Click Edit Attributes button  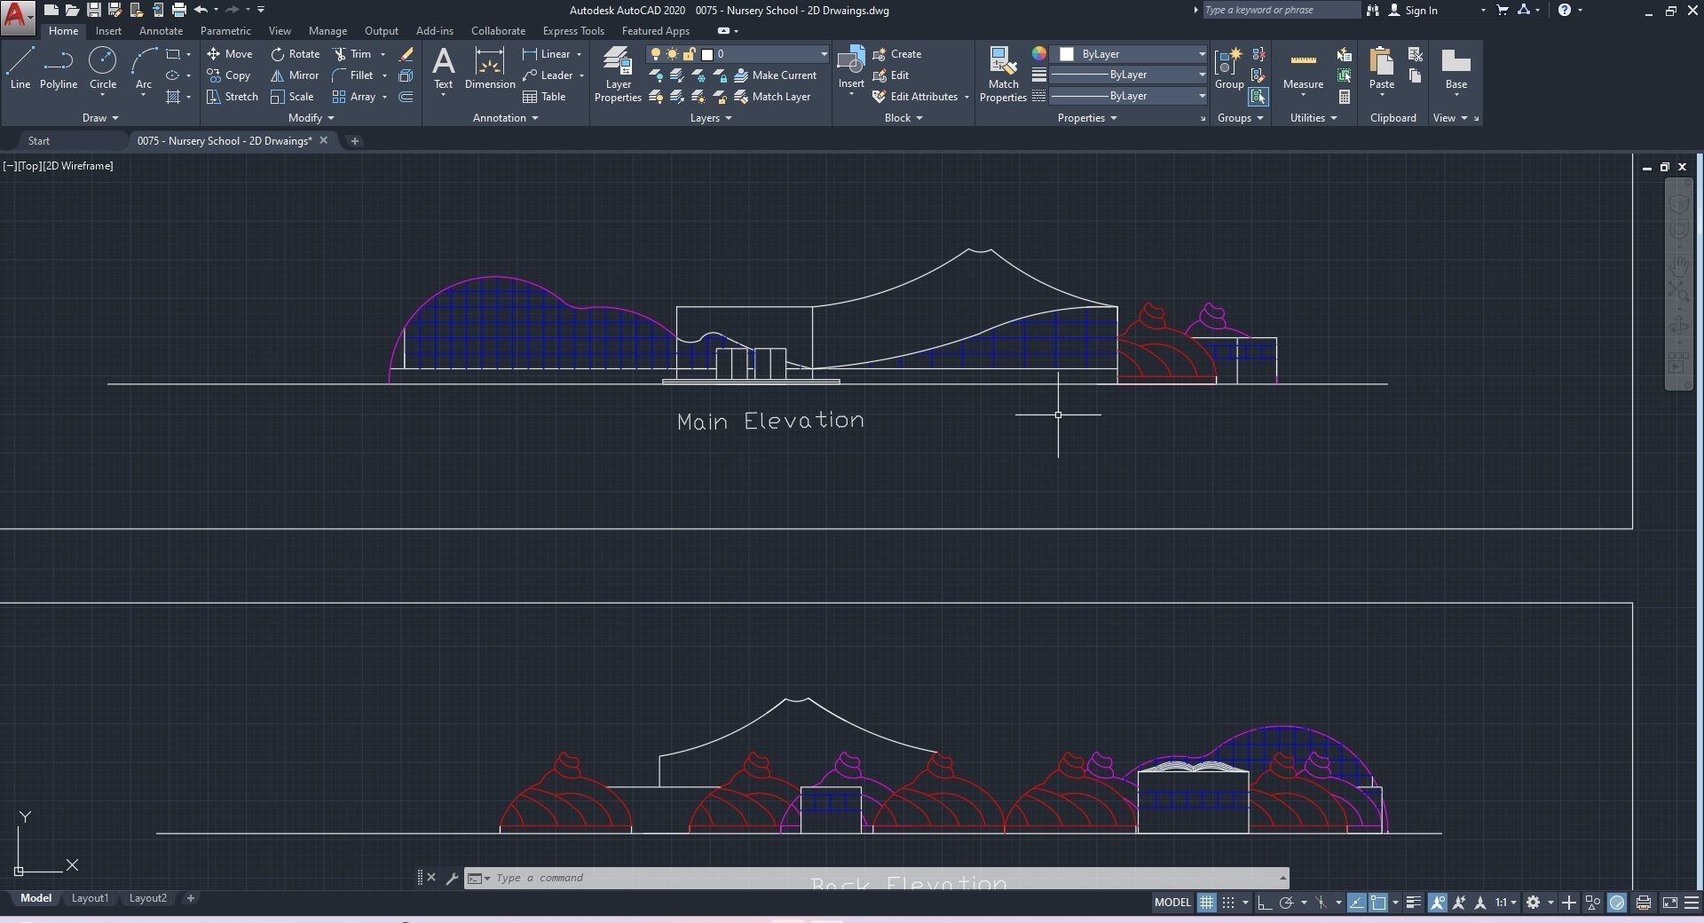(915, 97)
